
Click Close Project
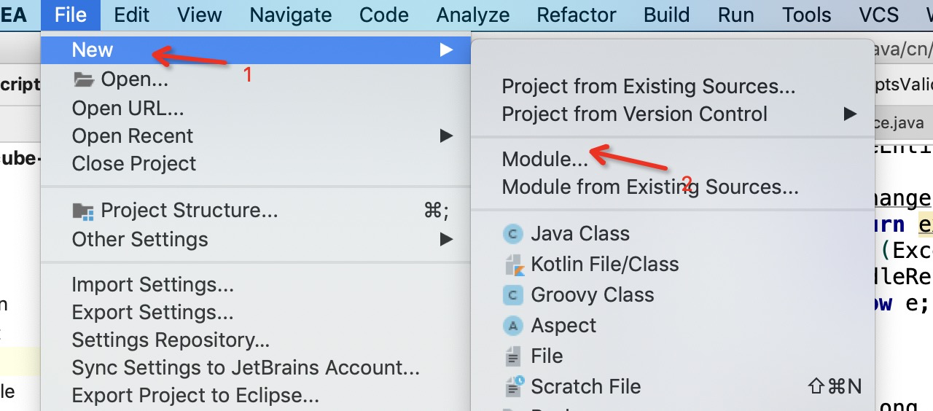click(133, 163)
